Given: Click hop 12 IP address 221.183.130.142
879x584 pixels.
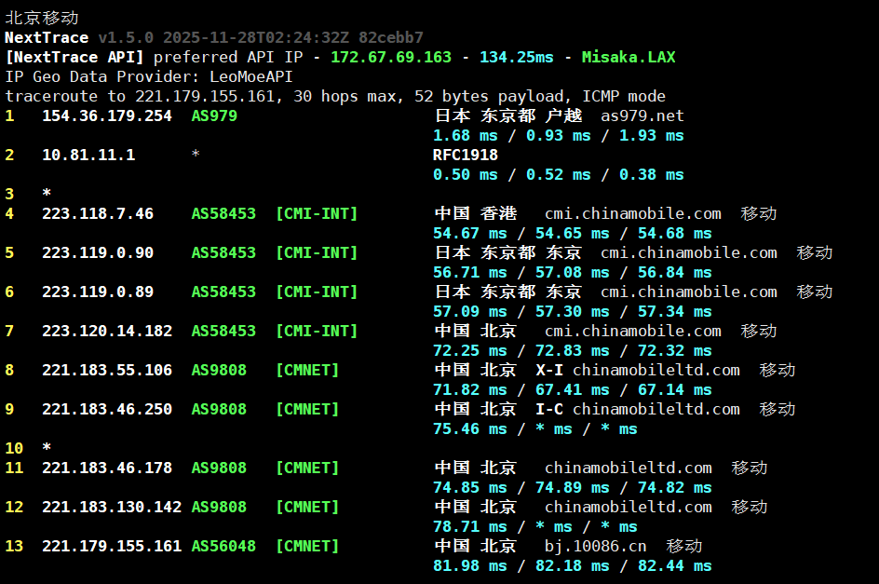Looking at the screenshot, I should pyautogui.click(x=112, y=507).
